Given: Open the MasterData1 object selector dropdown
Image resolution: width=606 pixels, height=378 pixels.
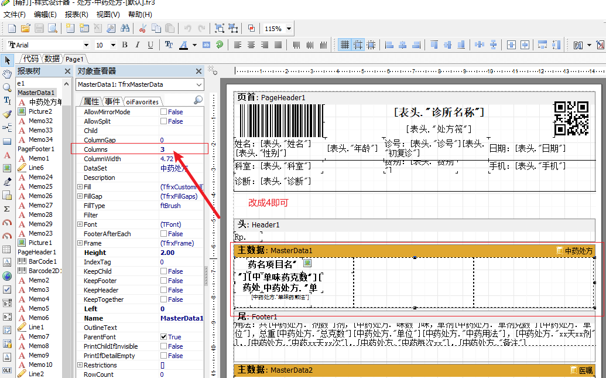Looking at the screenshot, I should pos(199,85).
